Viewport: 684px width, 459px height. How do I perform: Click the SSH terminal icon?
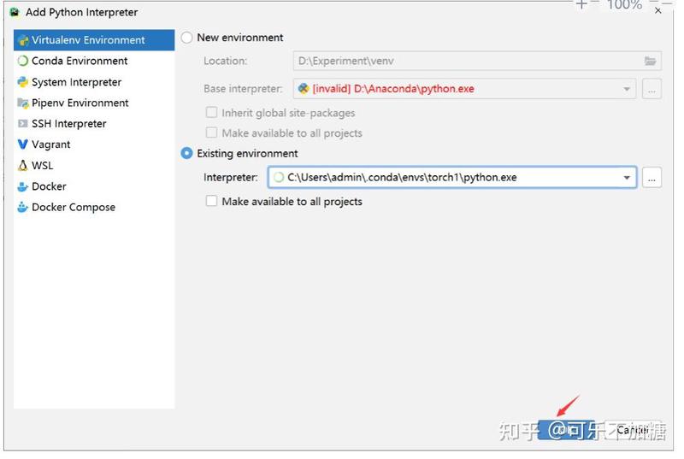pyautogui.click(x=23, y=124)
